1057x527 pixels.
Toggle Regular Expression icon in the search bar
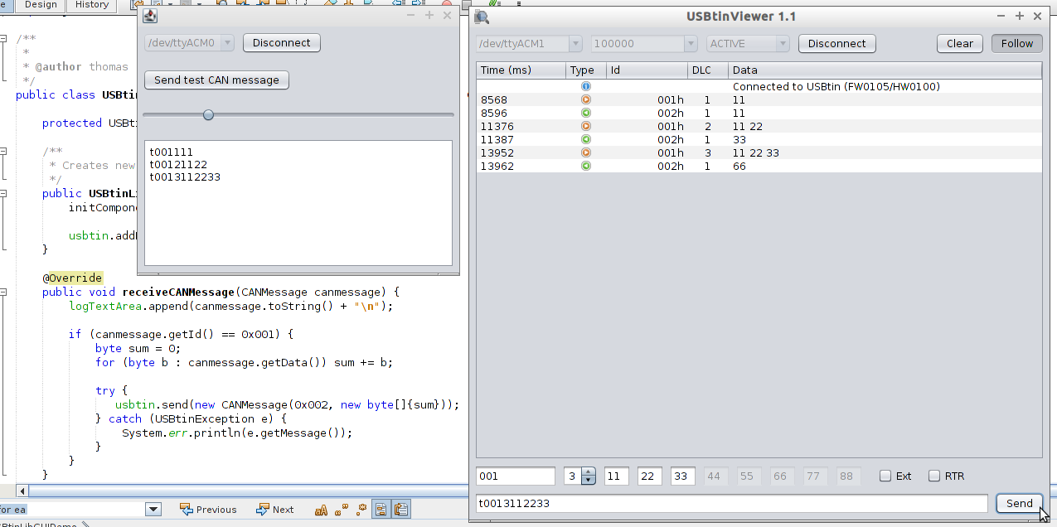362,510
